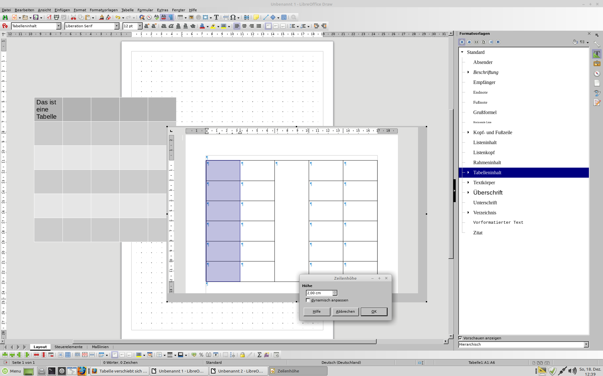Viewport: 603px width, 376px height.
Task: Undo last action with arrow icon
Action: coord(117,18)
